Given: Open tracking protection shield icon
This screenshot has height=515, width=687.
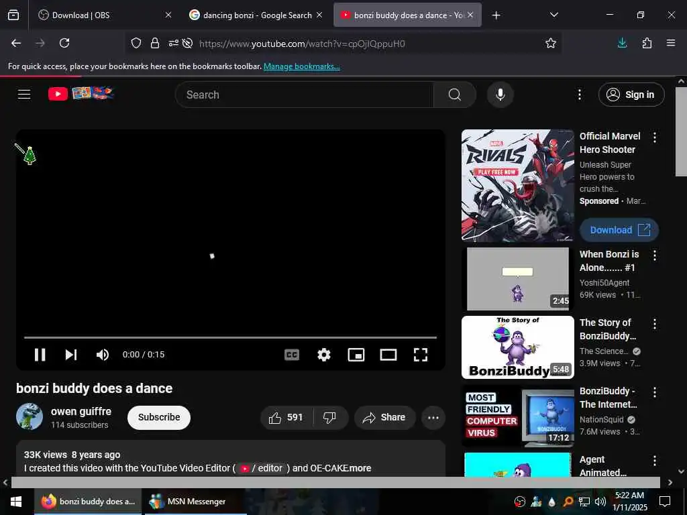Looking at the screenshot, I should point(136,43).
